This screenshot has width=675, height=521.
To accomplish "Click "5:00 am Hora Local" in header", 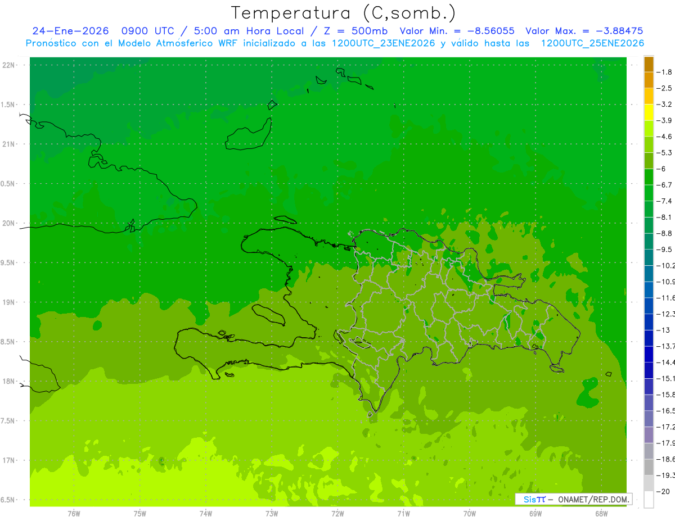I will [x=248, y=31].
